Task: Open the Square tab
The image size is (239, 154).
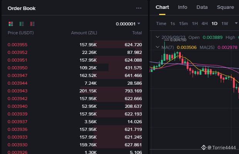Action: point(225,7)
